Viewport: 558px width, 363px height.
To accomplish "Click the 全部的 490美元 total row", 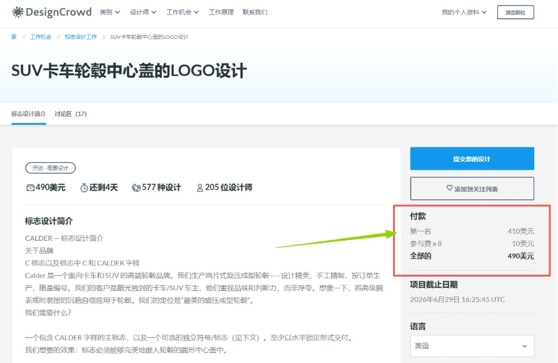I will click(472, 256).
